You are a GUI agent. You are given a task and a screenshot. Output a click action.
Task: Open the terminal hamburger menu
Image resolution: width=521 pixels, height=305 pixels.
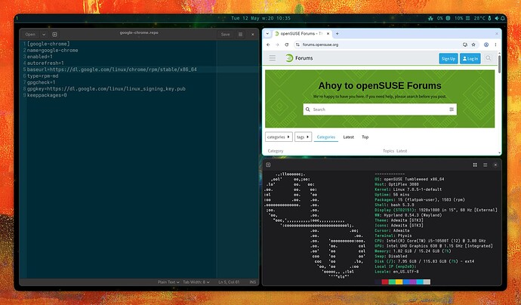[485, 165]
